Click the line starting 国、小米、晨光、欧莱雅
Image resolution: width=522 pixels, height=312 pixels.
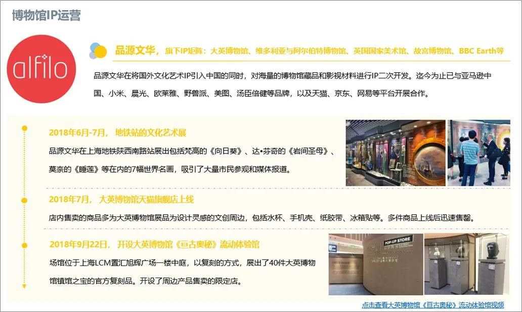[x=262, y=93]
